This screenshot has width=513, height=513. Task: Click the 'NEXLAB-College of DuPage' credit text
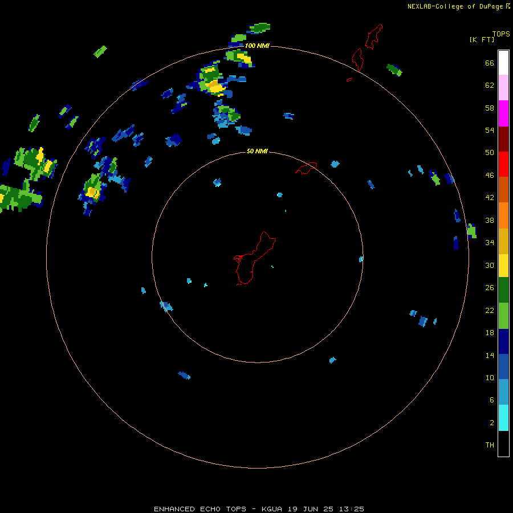point(455,6)
